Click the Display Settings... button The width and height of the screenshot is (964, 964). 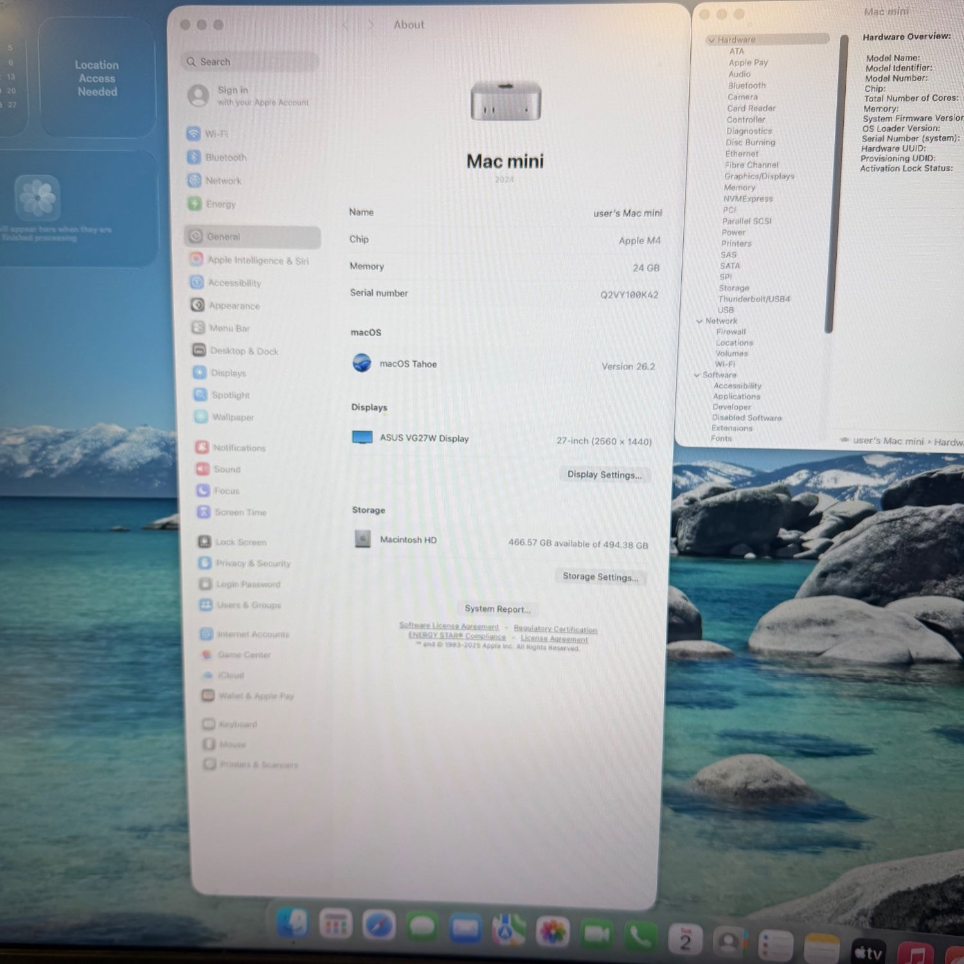[604, 474]
